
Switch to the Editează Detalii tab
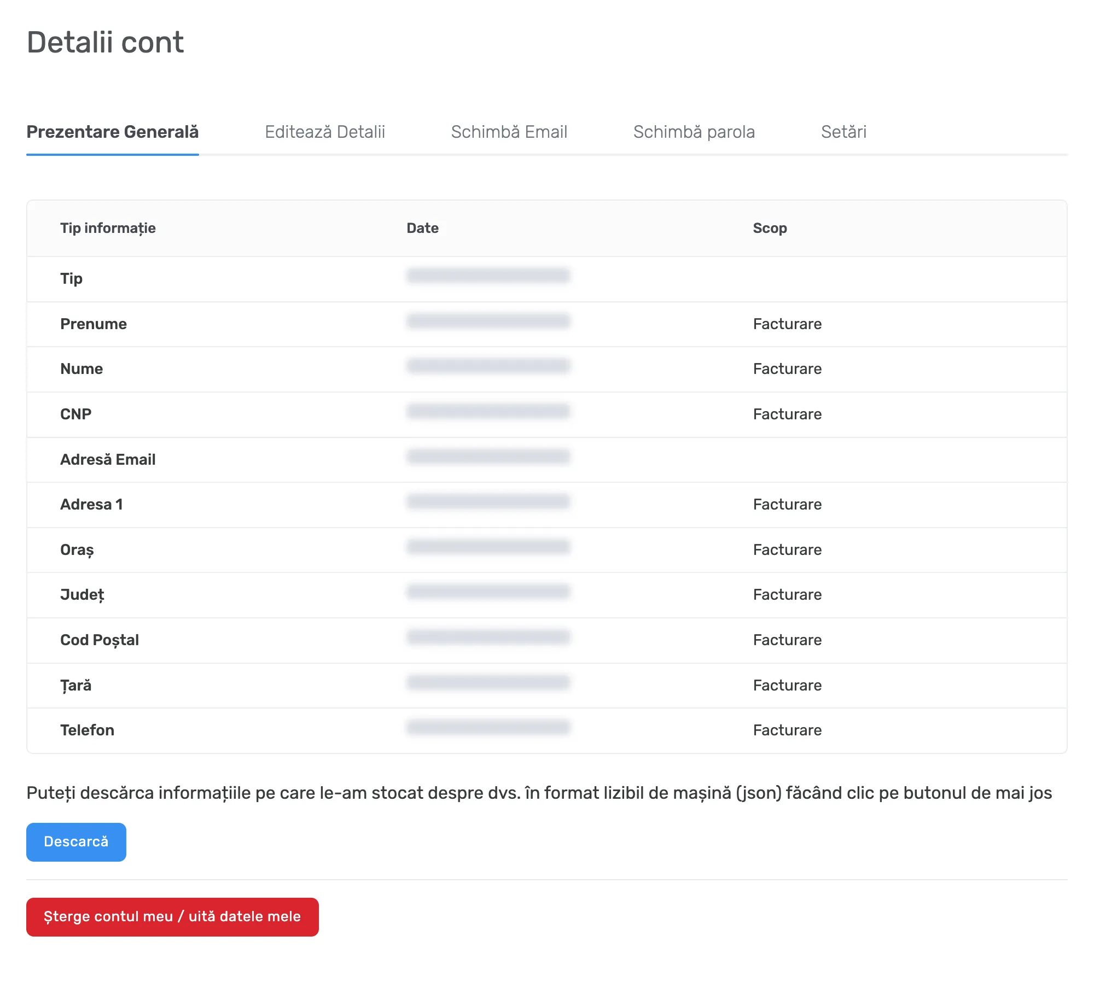pyautogui.click(x=325, y=132)
